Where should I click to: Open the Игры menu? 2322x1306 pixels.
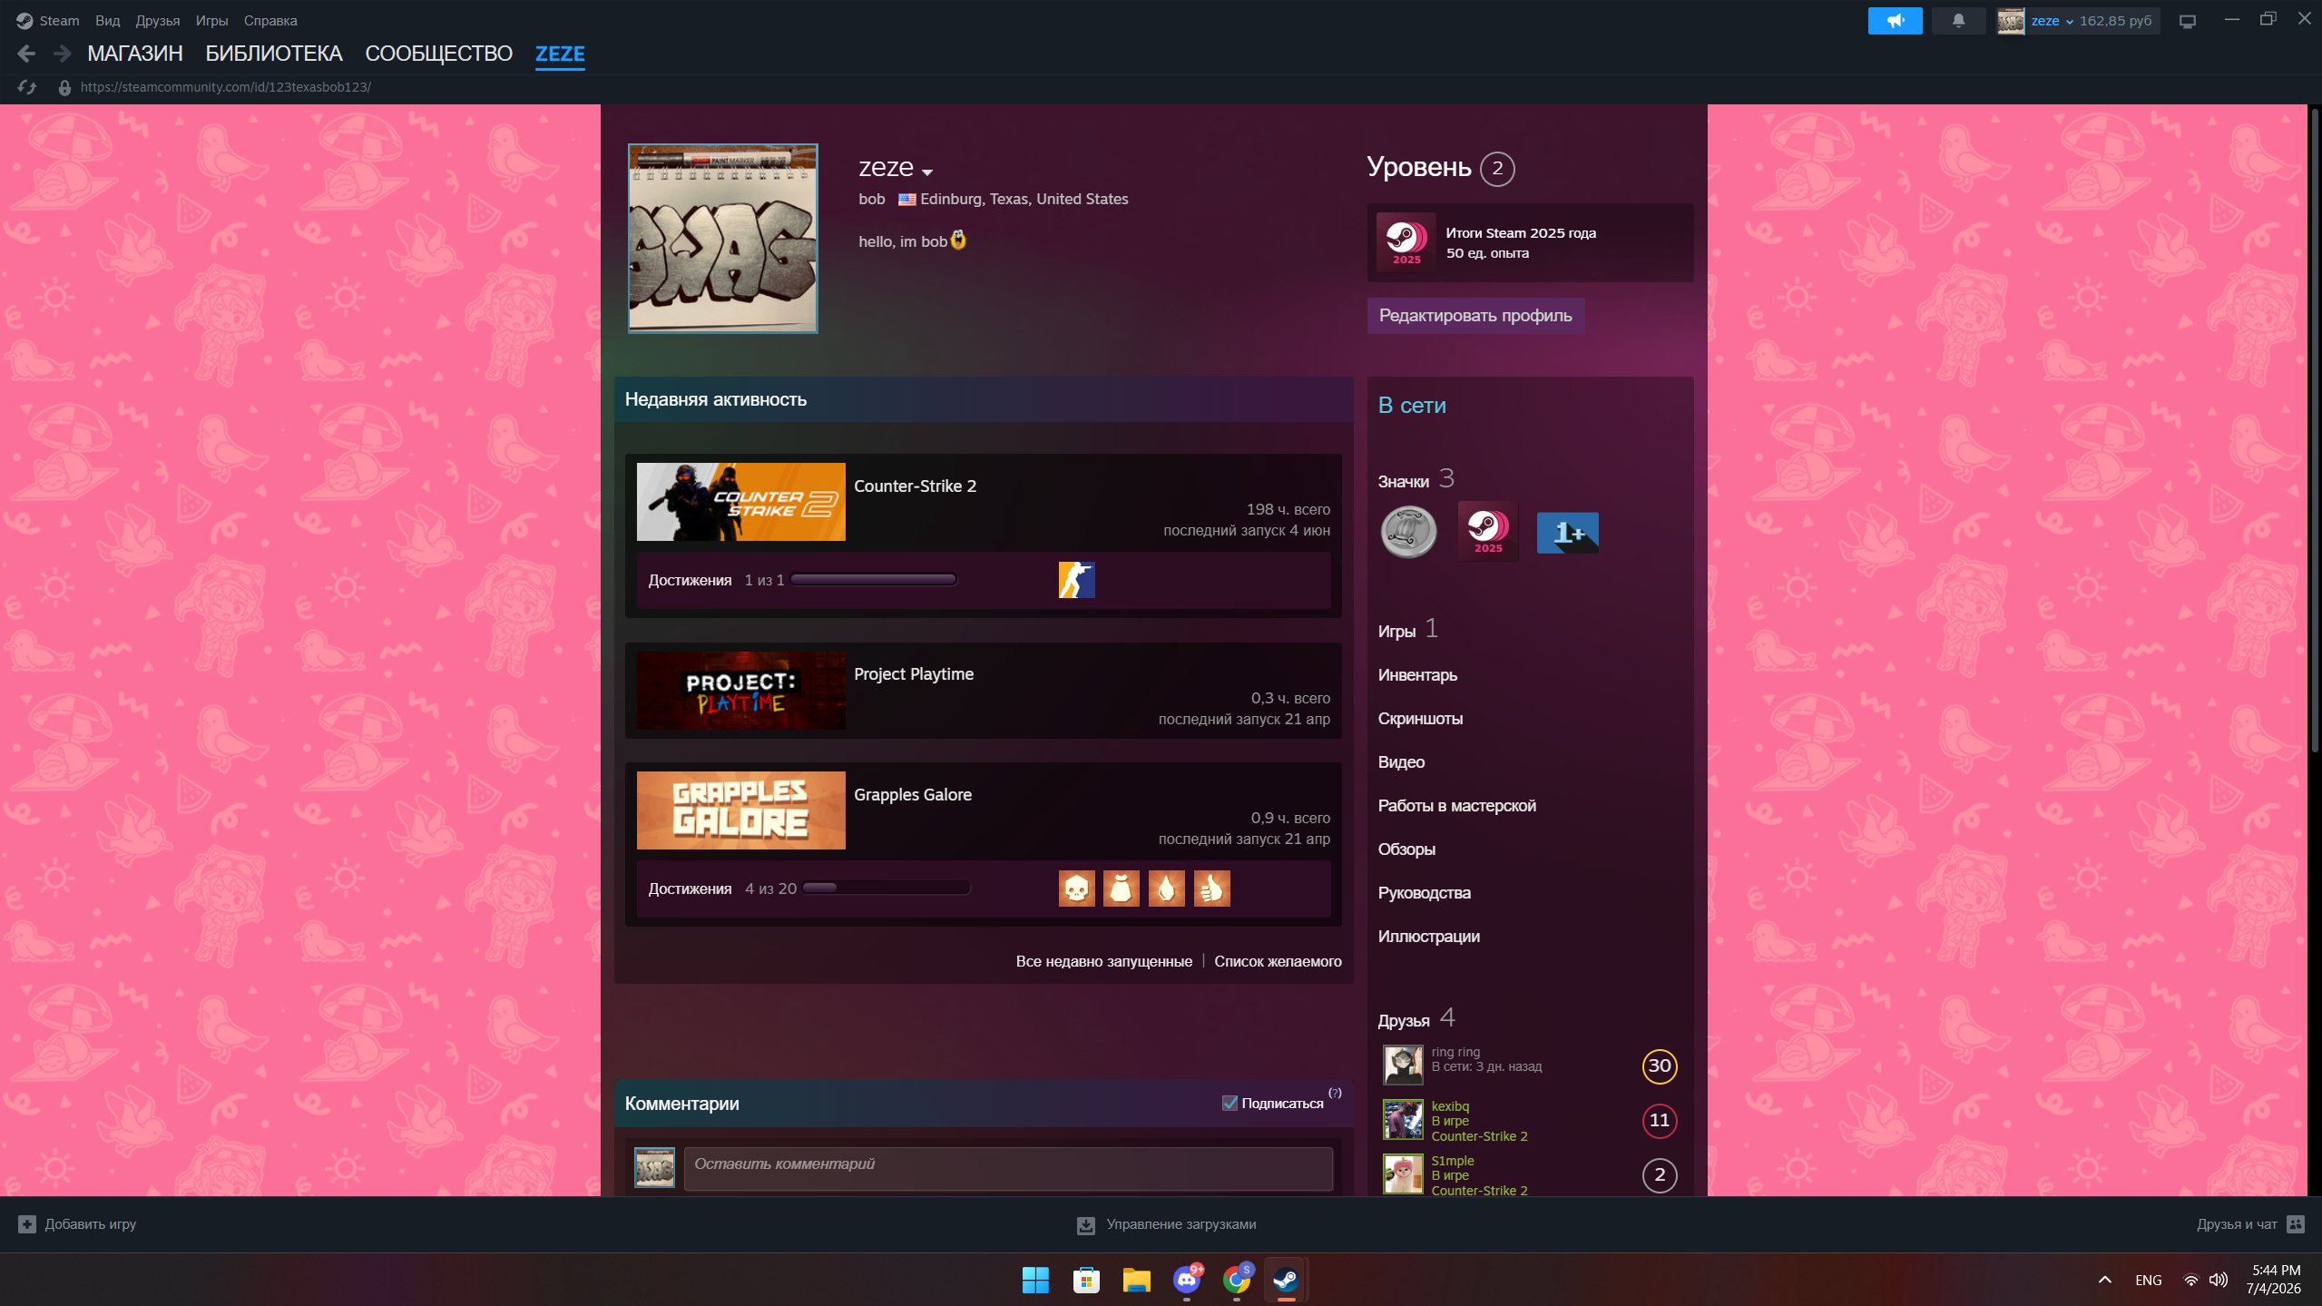(x=211, y=20)
